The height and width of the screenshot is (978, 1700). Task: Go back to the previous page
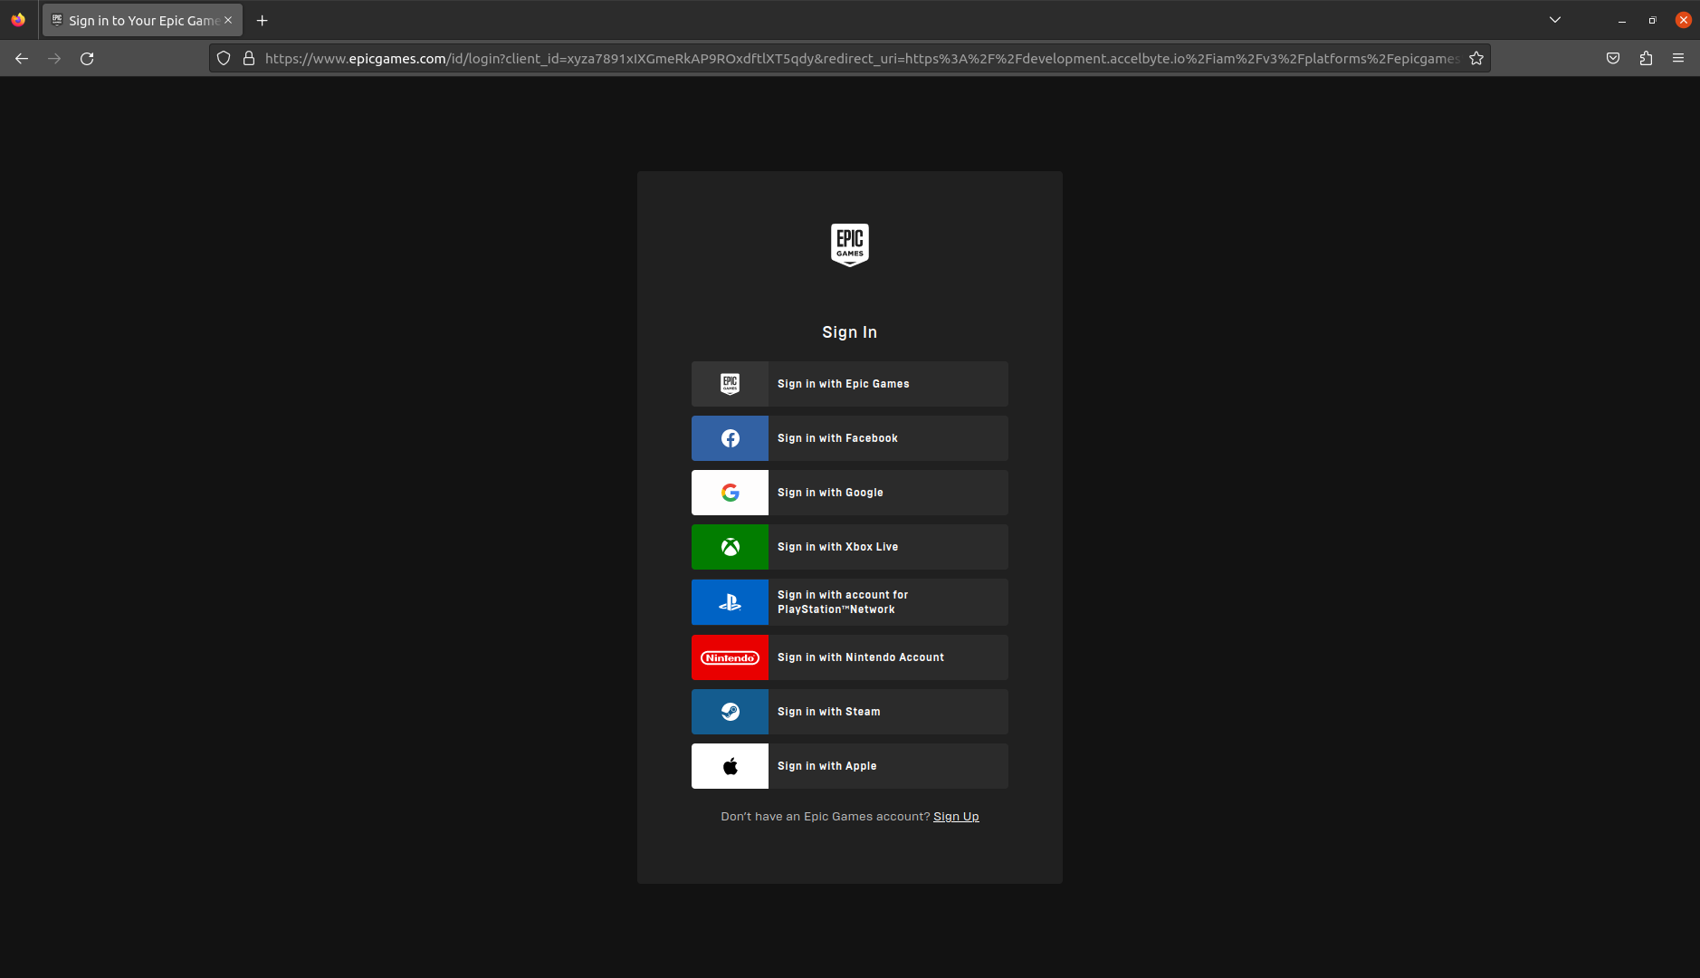point(22,59)
